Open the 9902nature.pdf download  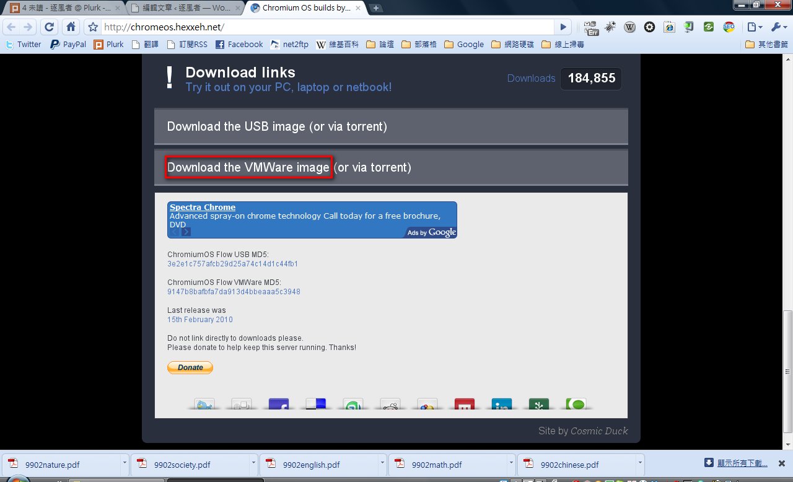pos(61,464)
